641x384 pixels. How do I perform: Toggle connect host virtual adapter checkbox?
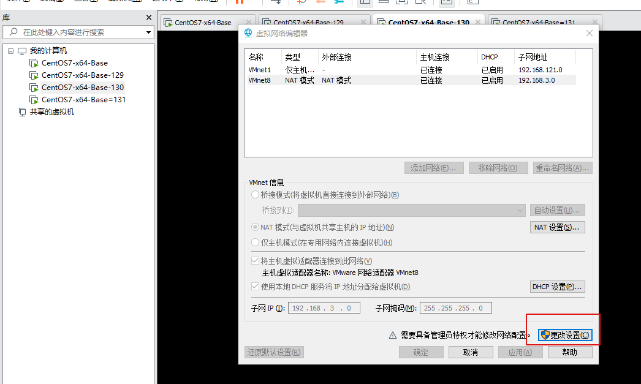point(255,261)
